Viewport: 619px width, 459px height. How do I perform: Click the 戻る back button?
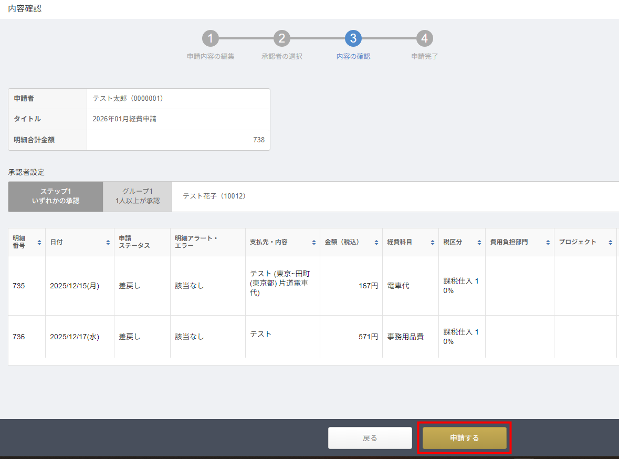click(370, 438)
